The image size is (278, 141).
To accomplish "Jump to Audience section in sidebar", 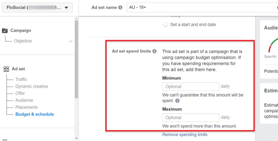I will pyautogui.click(x=24, y=100).
